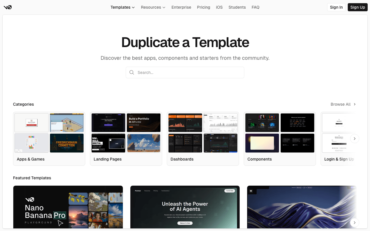
Task: Click the v0 logo in the navbar
Action: (8, 7)
